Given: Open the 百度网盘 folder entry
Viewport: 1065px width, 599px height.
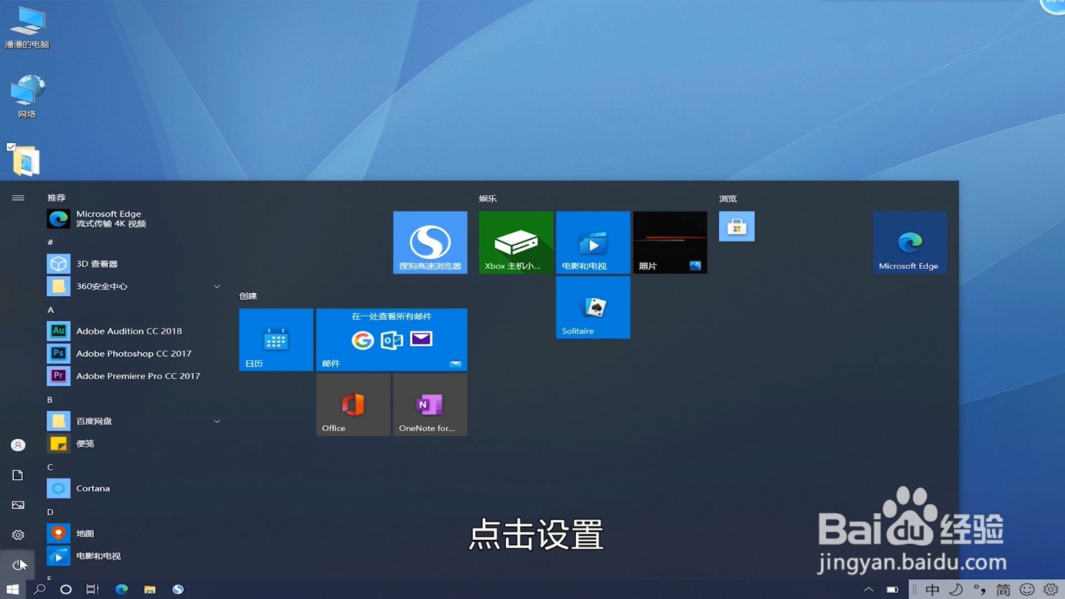Looking at the screenshot, I should point(133,421).
